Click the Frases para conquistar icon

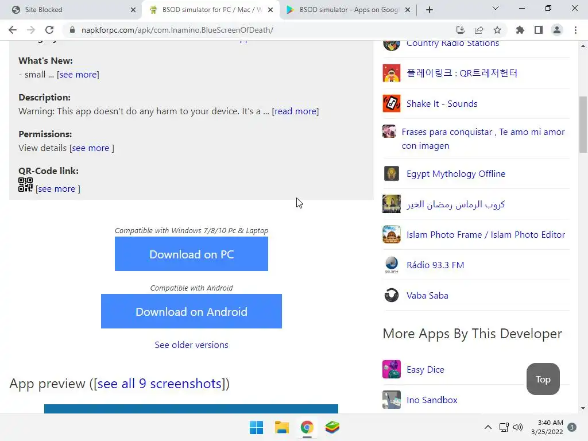coord(389,131)
